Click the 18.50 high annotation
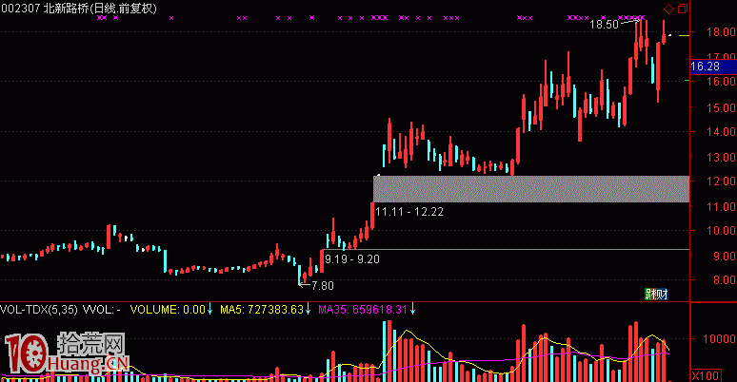 [604, 25]
